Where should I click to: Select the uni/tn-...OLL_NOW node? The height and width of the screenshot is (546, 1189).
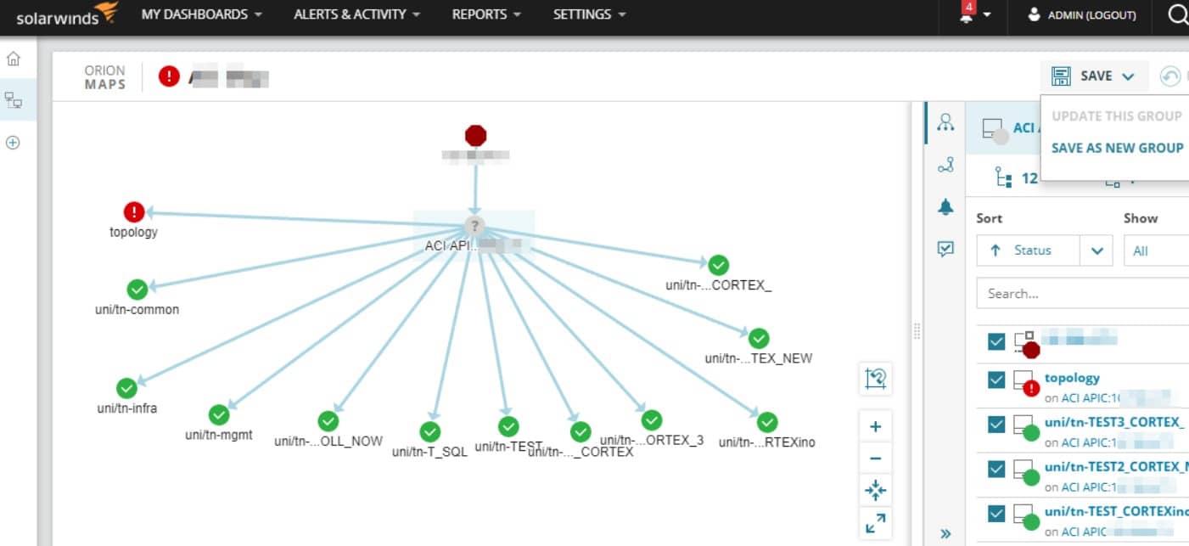click(328, 420)
